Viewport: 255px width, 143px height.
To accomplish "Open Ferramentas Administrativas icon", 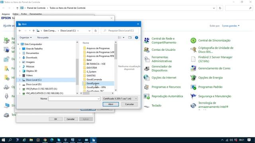I will 147,59.
